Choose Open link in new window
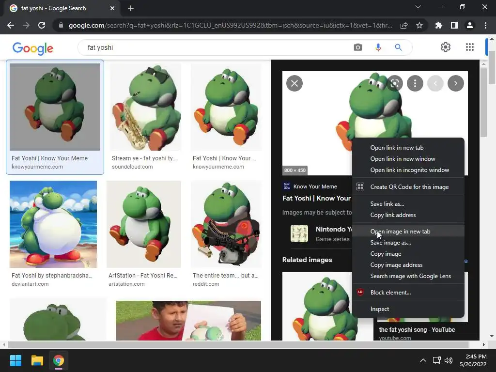Image resolution: width=496 pixels, height=372 pixels. (x=408, y=159)
